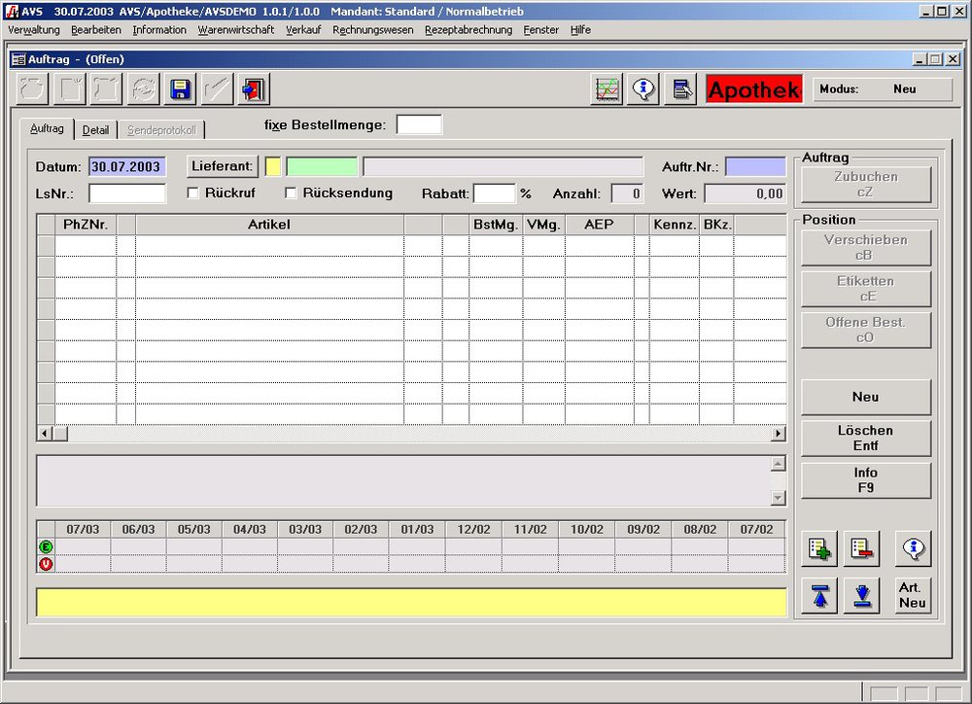Viewport: 972px width, 704px height.
Task: Click the fixe Bestellmenge input field
Action: (419, 124)
